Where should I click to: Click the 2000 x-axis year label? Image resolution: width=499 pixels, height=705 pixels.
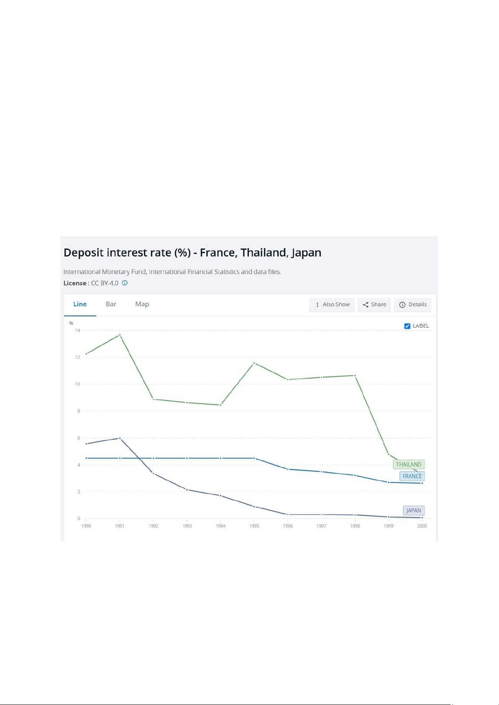click(422, 526)
